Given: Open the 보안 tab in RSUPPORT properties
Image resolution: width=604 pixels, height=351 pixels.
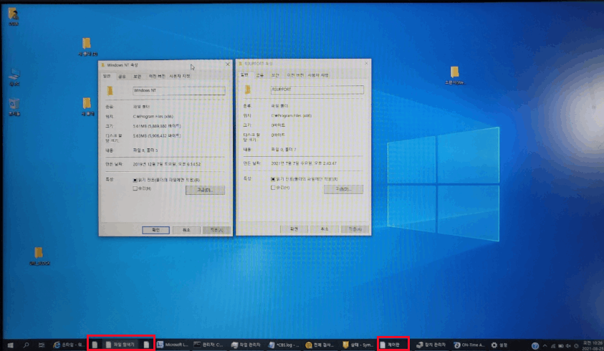Looking at the screenshot, I should click(275, 75).
